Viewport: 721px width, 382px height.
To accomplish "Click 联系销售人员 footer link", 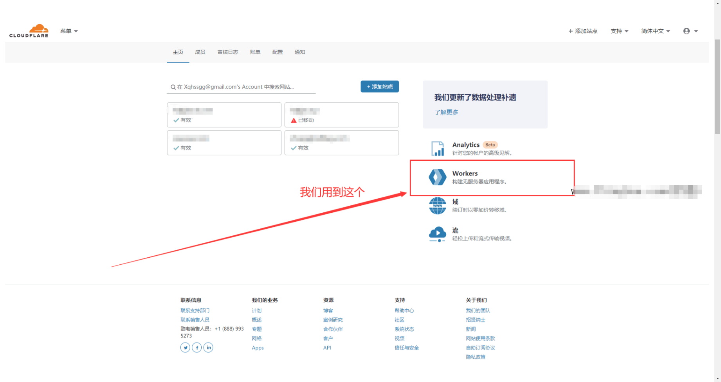I will coord(195,320).
